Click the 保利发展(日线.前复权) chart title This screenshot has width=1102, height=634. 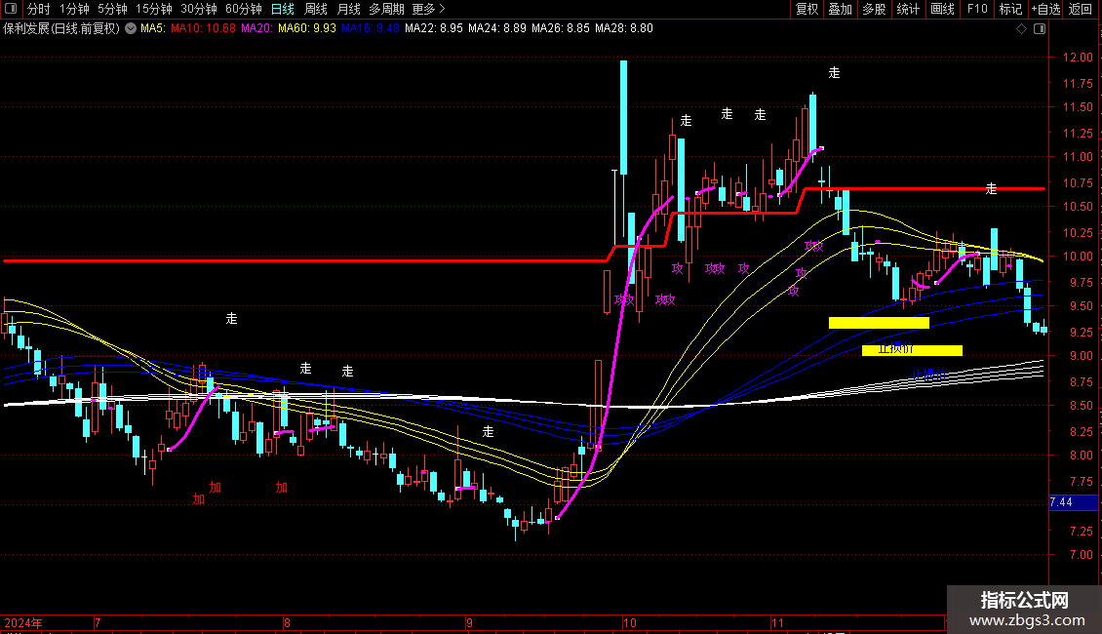tap(61, 28)
